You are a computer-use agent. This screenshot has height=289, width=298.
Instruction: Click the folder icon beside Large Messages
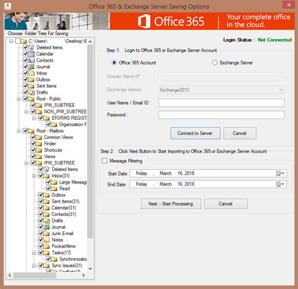(54, 182)
